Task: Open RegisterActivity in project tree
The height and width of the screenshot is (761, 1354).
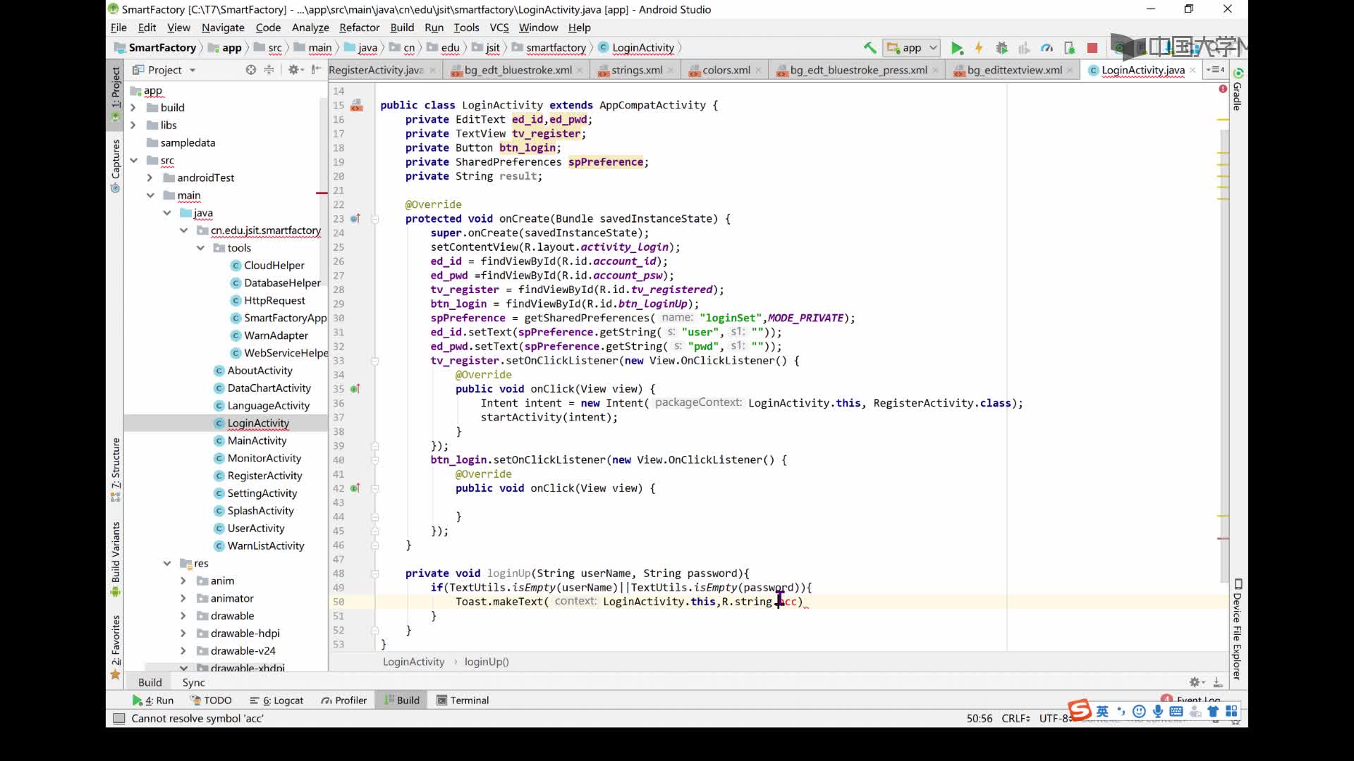Action: coord(264,476)
